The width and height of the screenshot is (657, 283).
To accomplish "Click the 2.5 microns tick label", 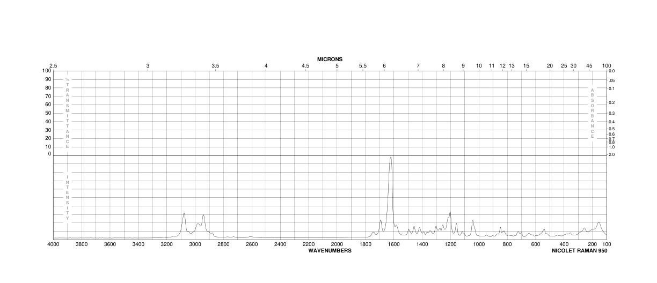I will coord(53,66).
